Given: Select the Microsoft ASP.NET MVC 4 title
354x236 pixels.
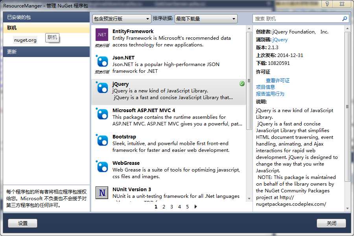Looking at the screenshot, I should click(144, 110).
